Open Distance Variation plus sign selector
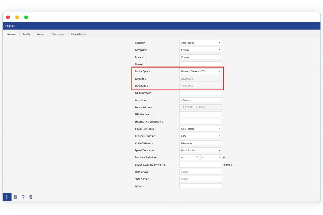Screen dimensions: 323x215 (190, 157)
